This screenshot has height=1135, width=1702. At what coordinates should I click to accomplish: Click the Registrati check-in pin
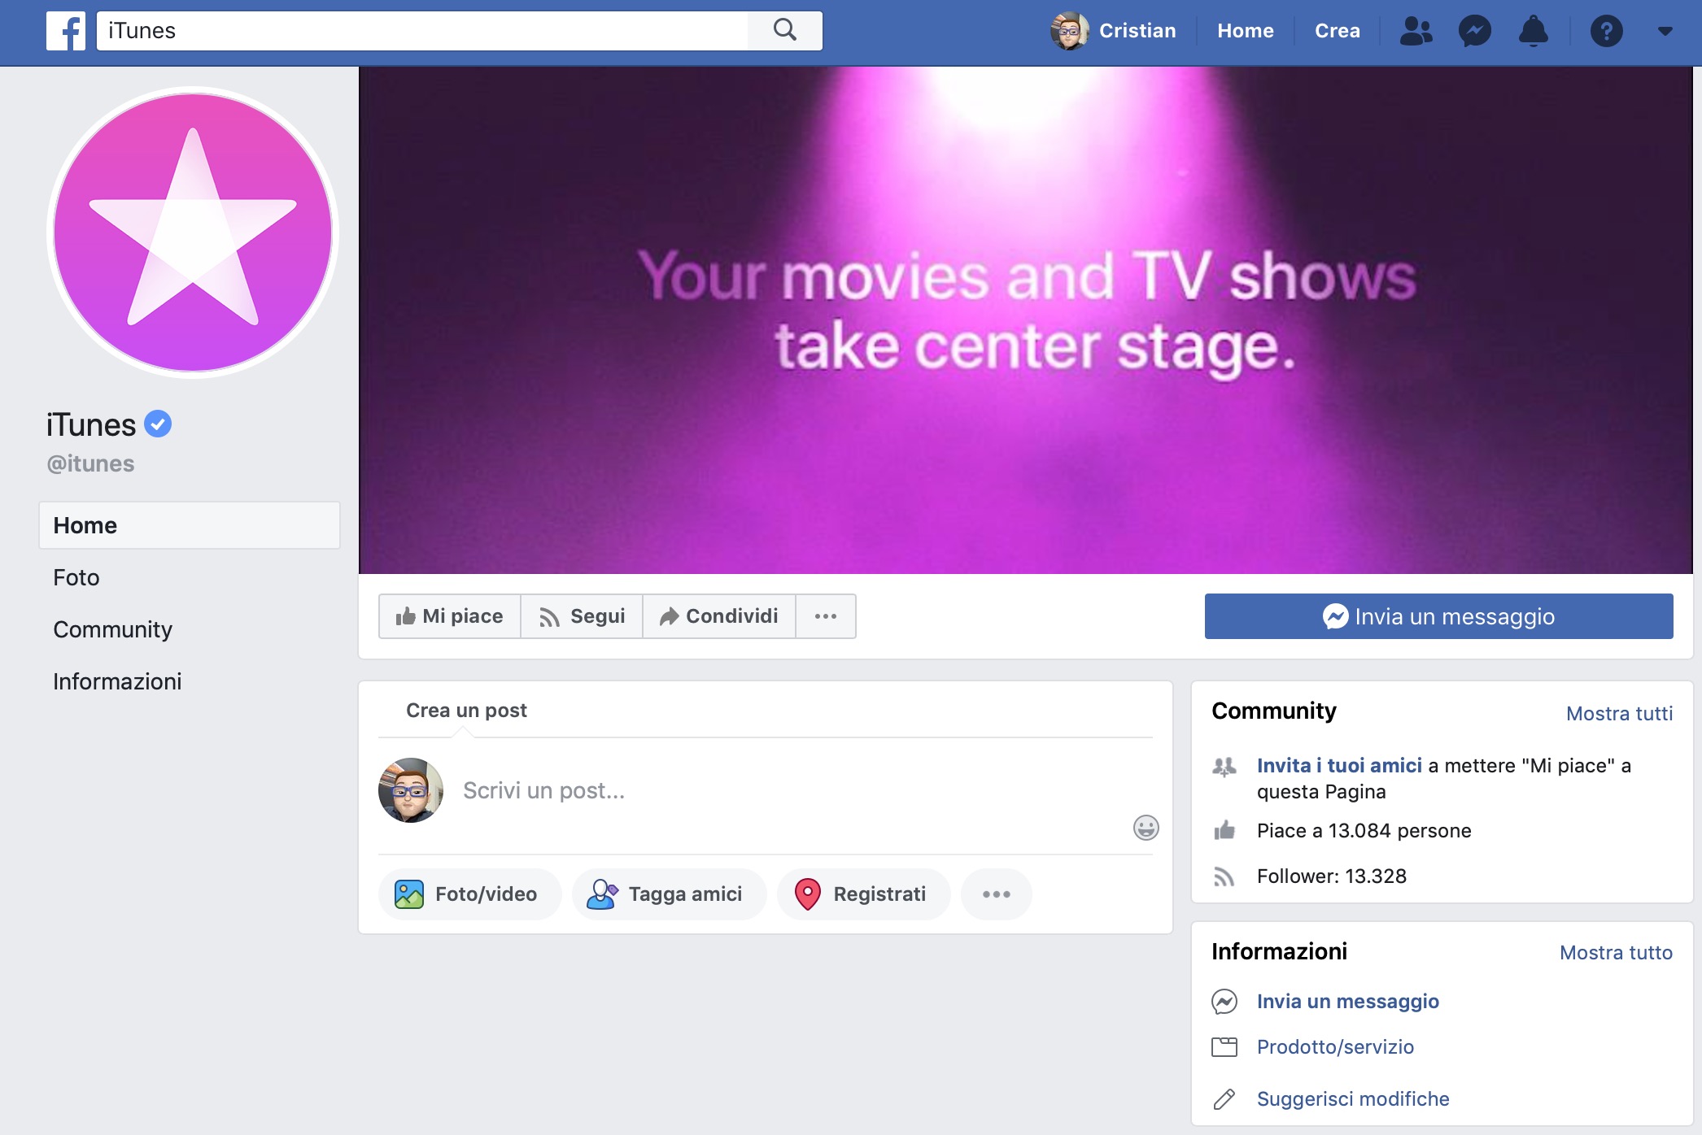[x=863, y=894]
